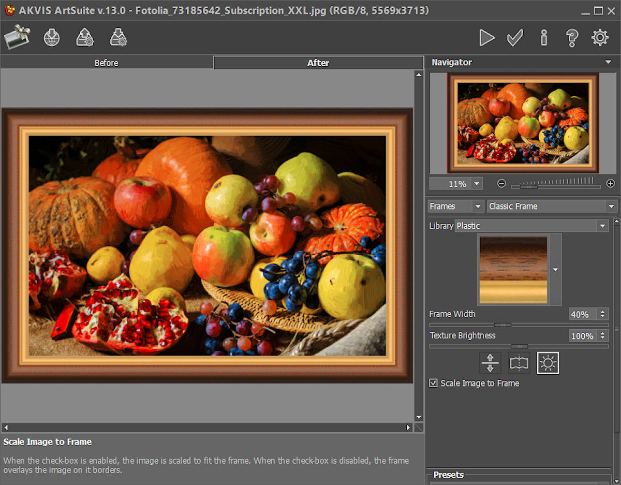Click the Frame Width slider handle
This screenshot has height=485, width=621.
(502, 325)
